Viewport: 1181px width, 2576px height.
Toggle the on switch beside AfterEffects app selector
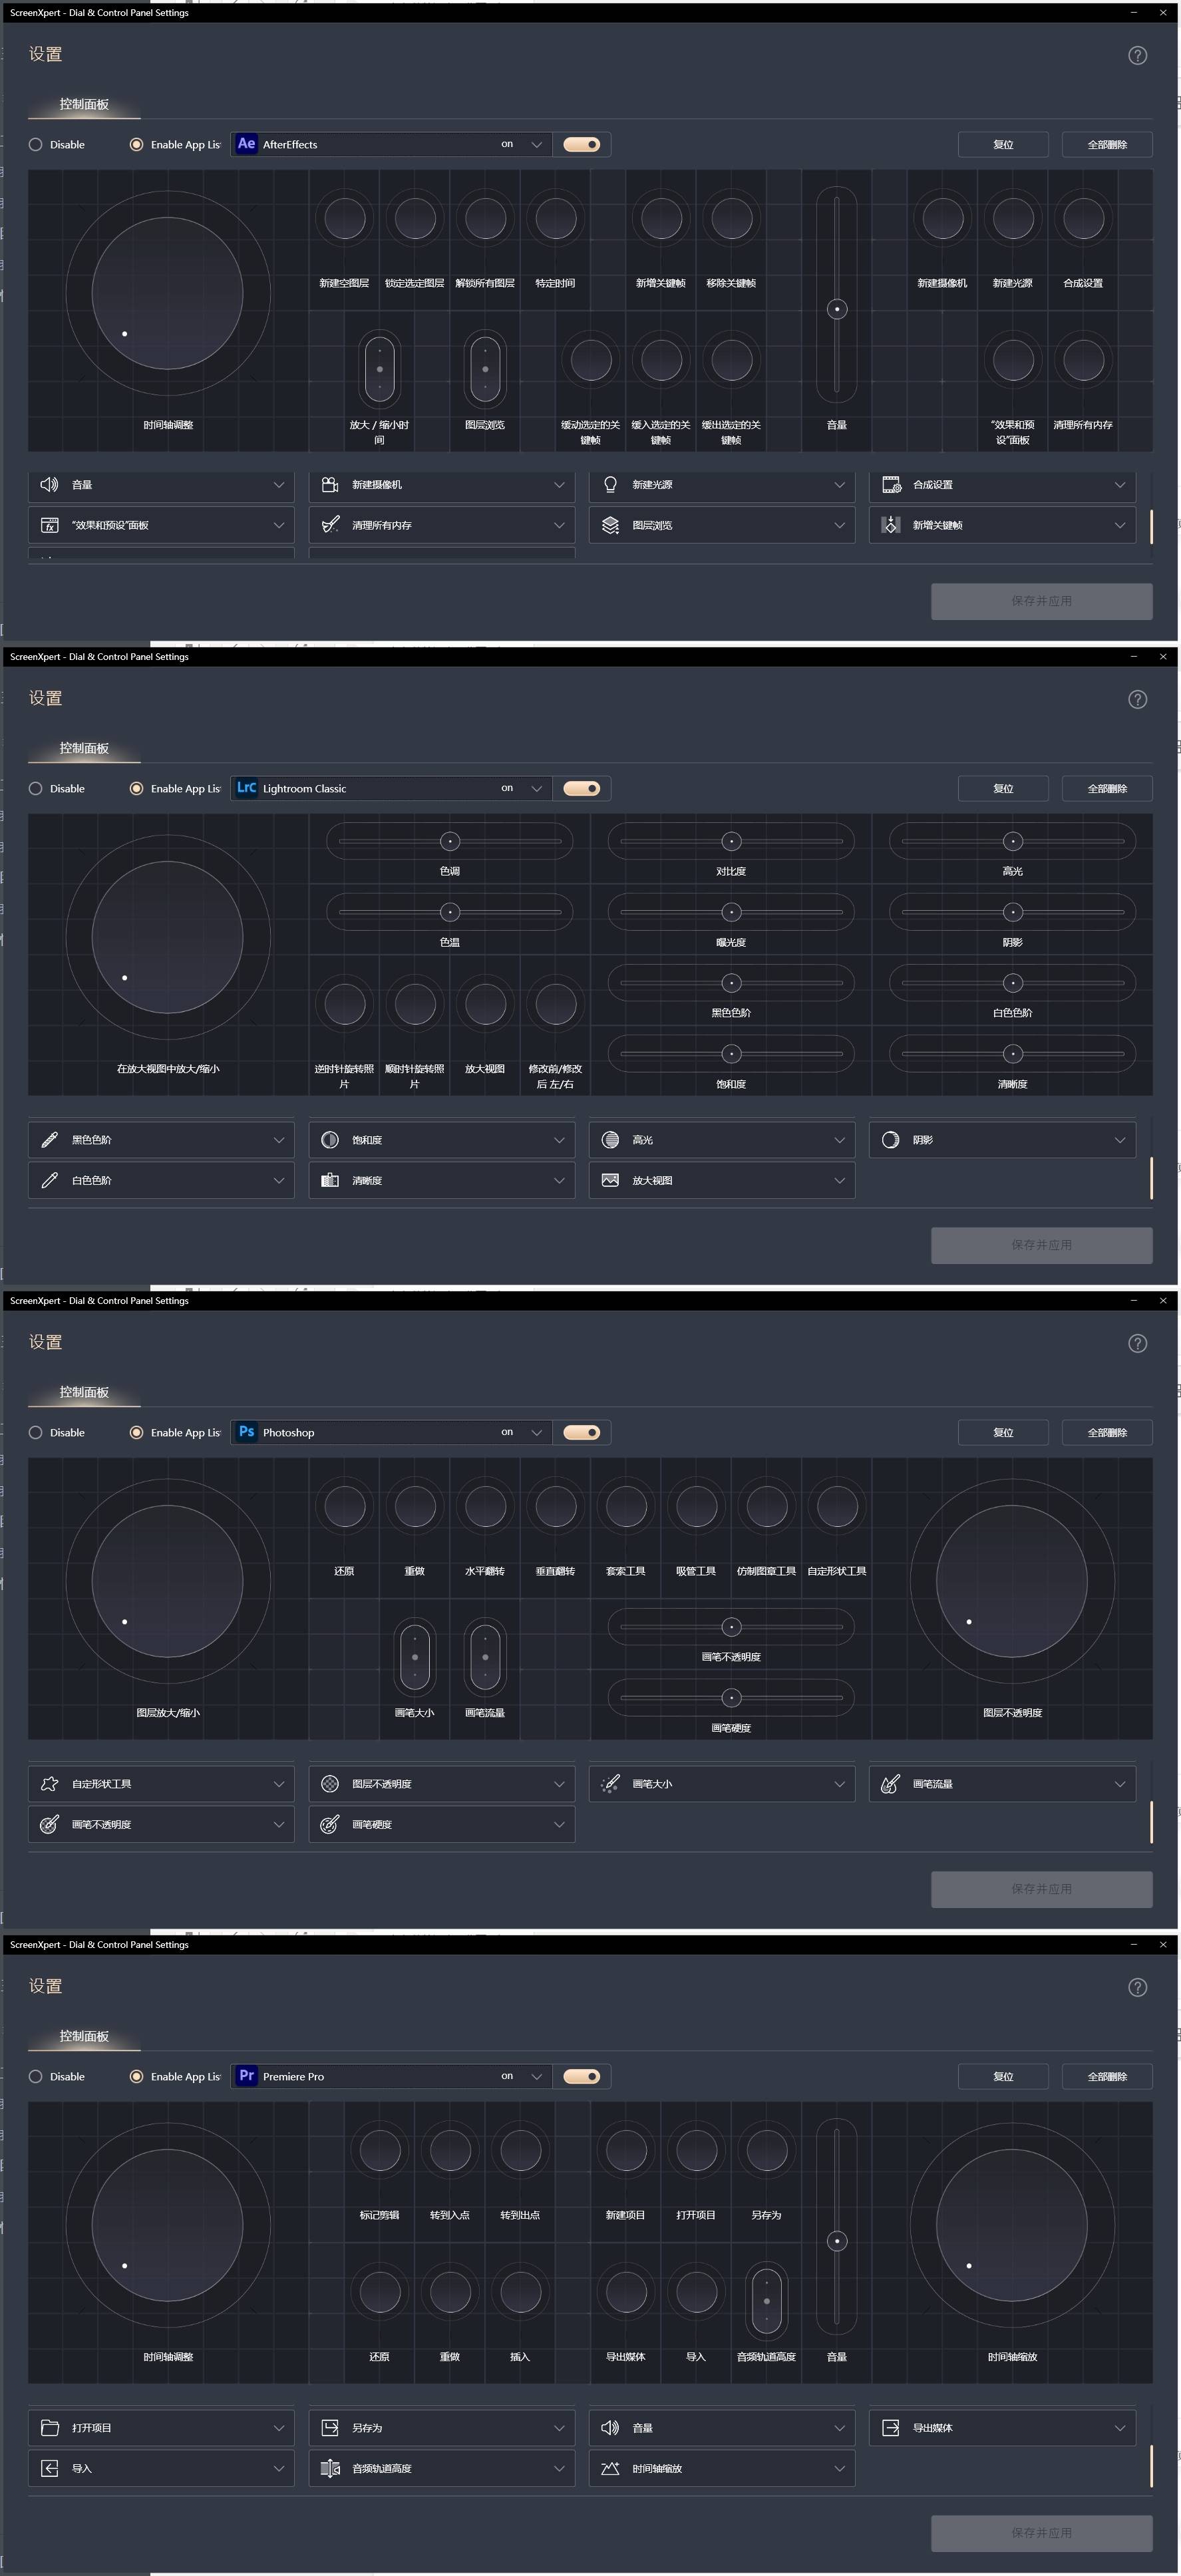(582, 144)
